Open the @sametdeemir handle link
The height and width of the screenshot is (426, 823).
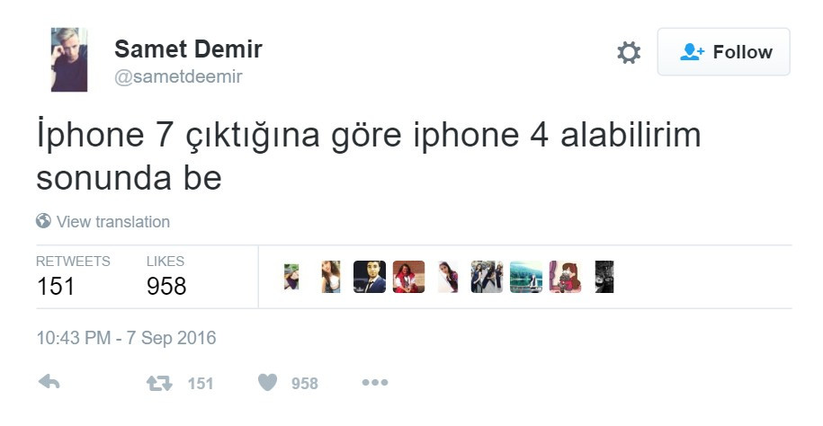(x=178, y=76)
